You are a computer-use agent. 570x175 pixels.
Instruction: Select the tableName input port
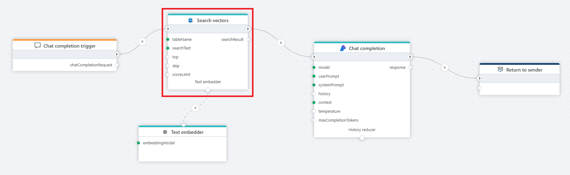click(x=168, y=39)
